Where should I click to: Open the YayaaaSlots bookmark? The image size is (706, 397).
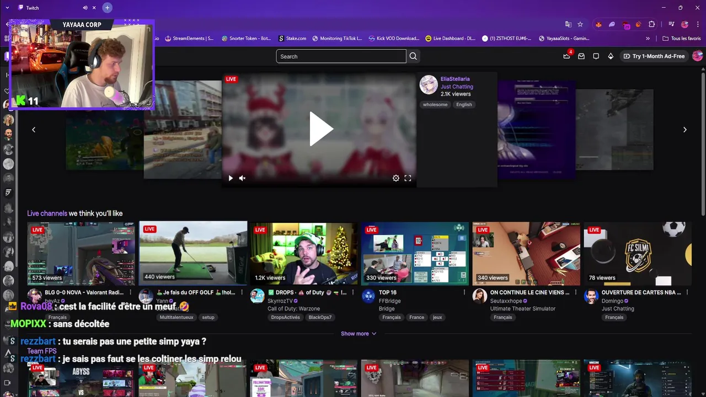564,39
